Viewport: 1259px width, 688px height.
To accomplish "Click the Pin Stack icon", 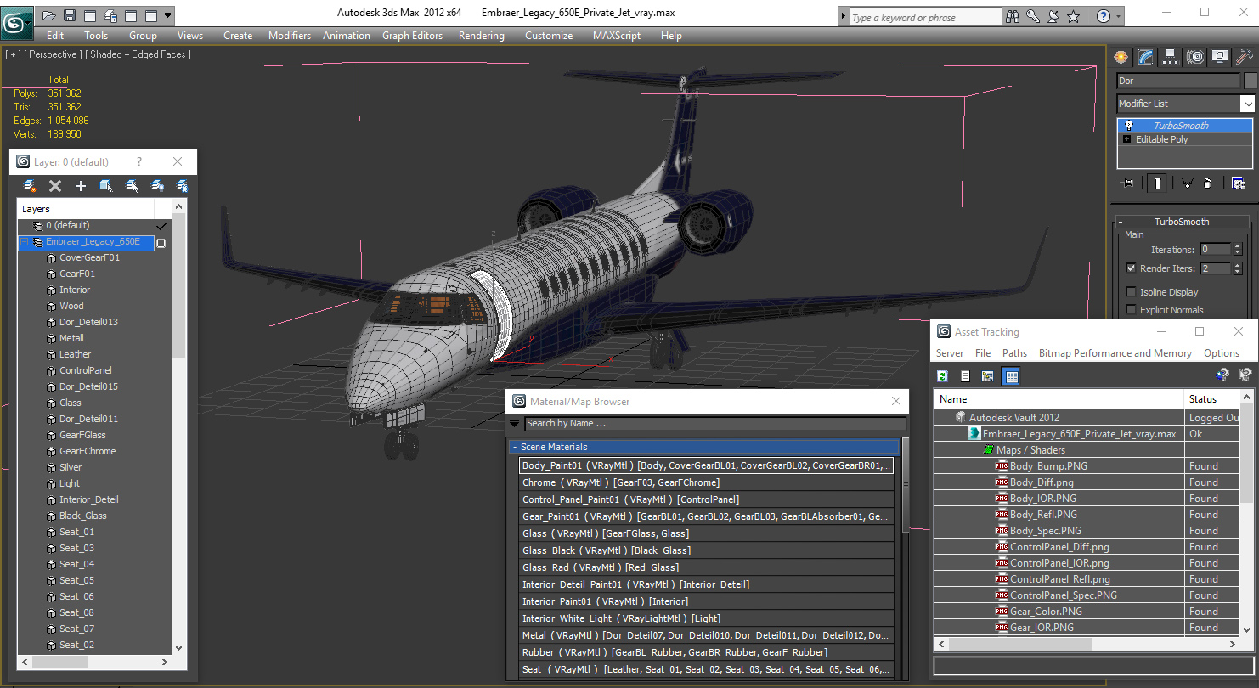I will (x=1128, y=183).
